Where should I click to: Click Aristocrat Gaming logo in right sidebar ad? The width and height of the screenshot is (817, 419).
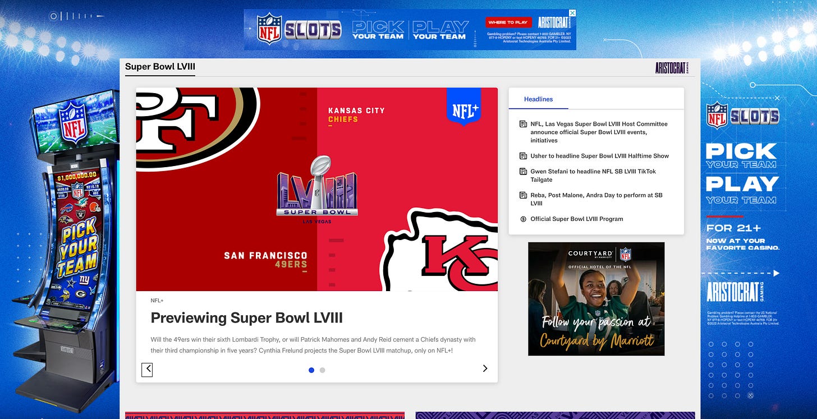(735, 292)
